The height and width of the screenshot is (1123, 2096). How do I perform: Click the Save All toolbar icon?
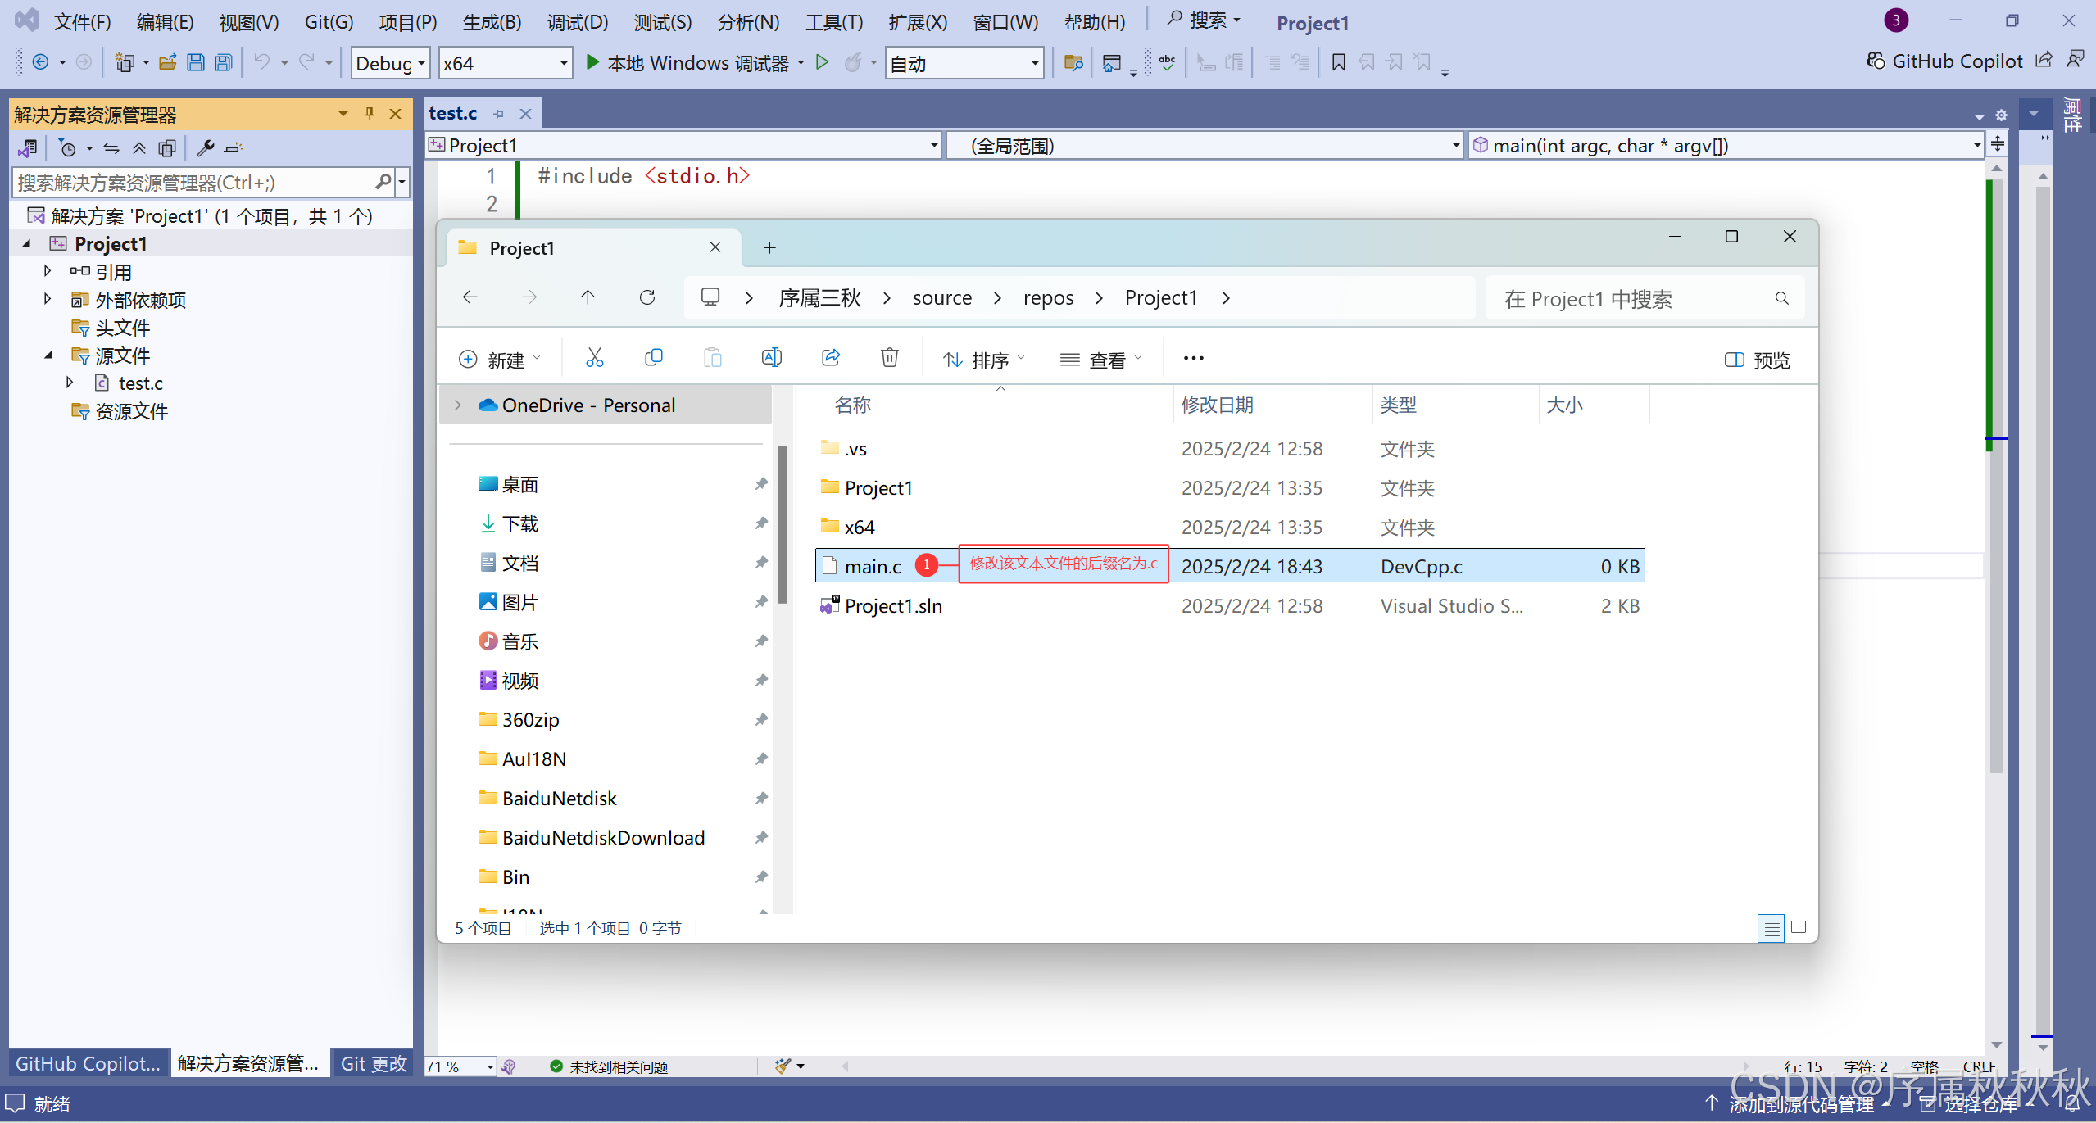pyautogui.click(x=223, y=63)
